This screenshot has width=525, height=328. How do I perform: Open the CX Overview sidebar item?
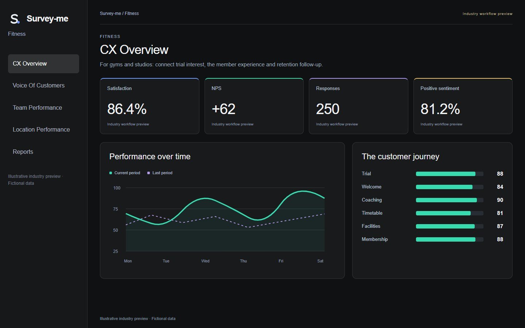click(43, 64)
